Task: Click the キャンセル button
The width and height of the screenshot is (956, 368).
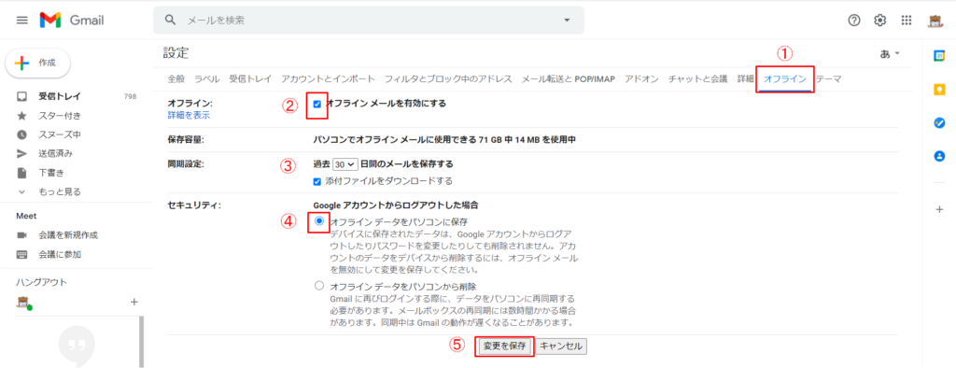Action: 561,346
